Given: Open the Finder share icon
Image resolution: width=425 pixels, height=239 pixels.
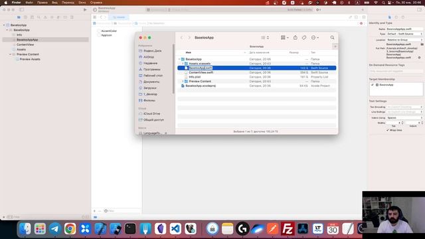Looking at the screenshot, I should tap(295, 38).
